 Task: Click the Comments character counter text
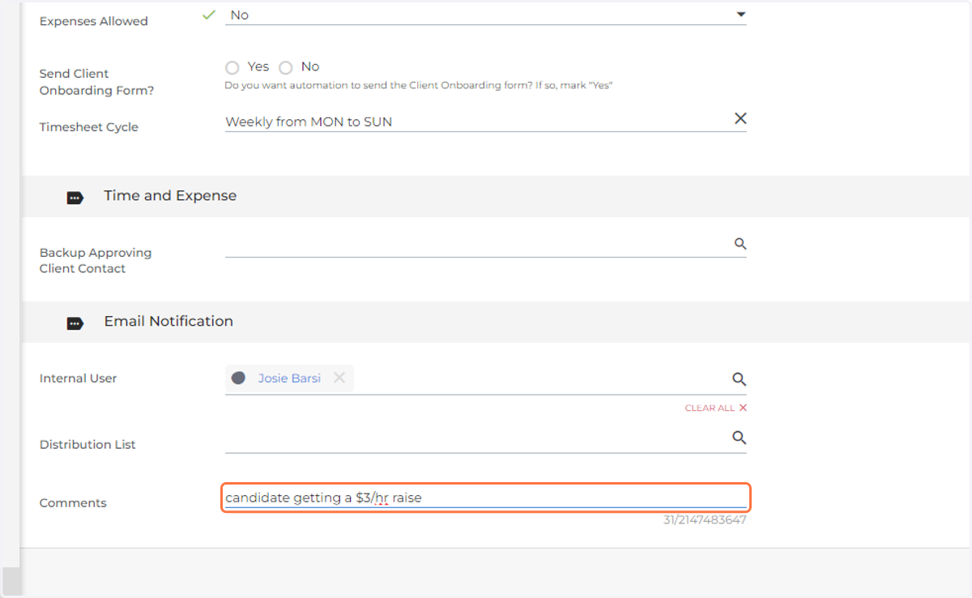(705, 520)
